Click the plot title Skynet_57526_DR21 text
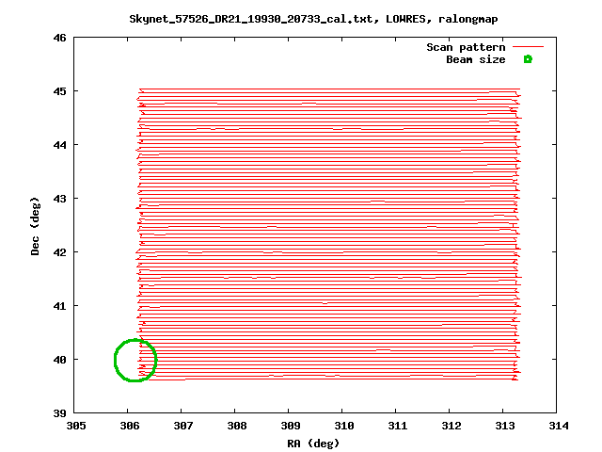The width and height of the screenshot is (602, 452). pyautogui.click(x=313, y=19)
